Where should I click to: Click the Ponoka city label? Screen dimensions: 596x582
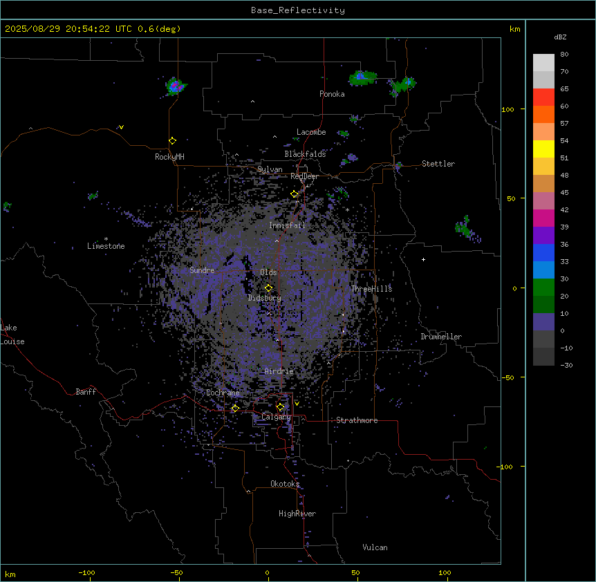pos(332,94)
